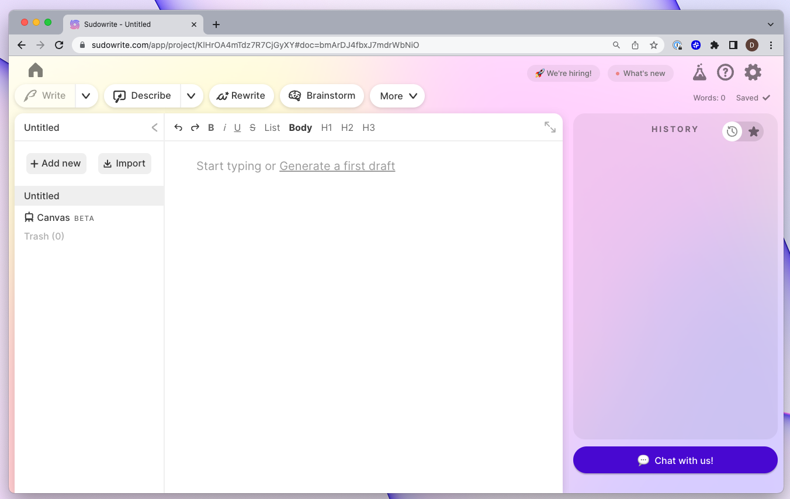Open the Write options dropdown
Viewport: 790px width, 499px height.
[86, 96]
